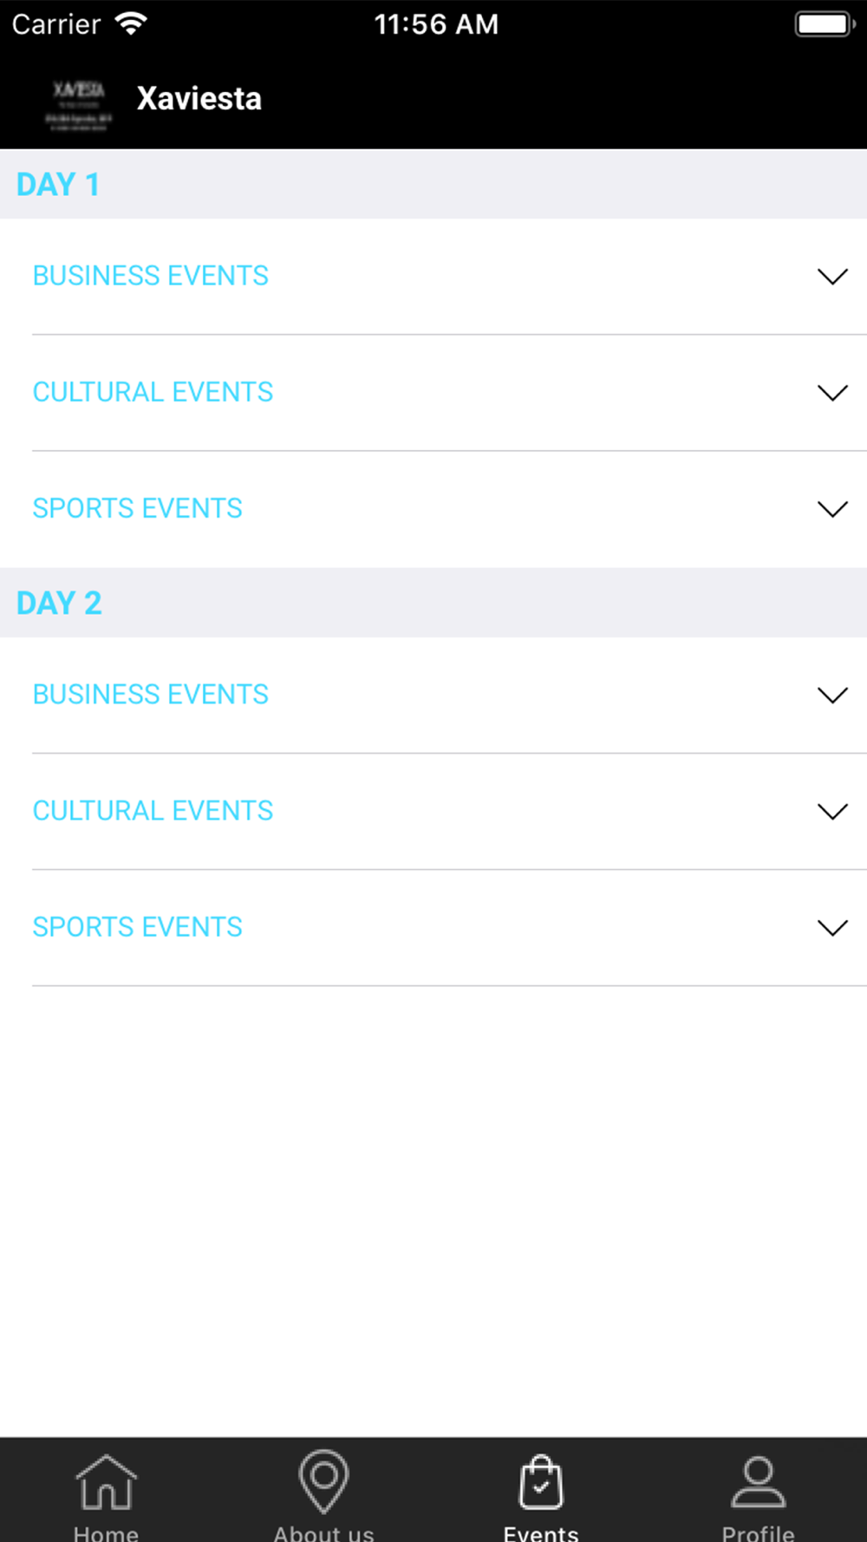Expand Day 2 Sports Events chevron
Viewport: 867px width, 1542px height.
pyautogui.click(x=832, y=928)
